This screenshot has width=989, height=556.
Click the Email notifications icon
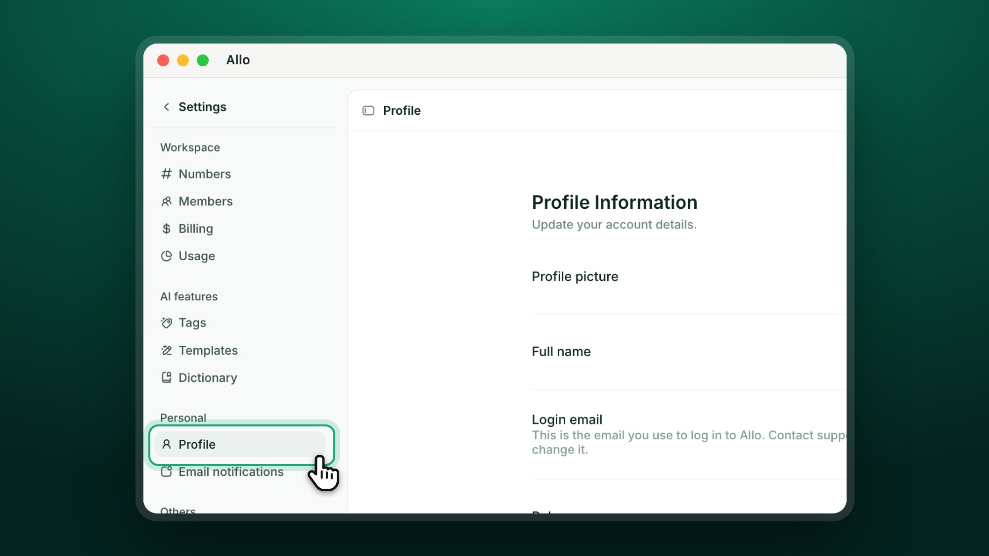coord(167,471)
